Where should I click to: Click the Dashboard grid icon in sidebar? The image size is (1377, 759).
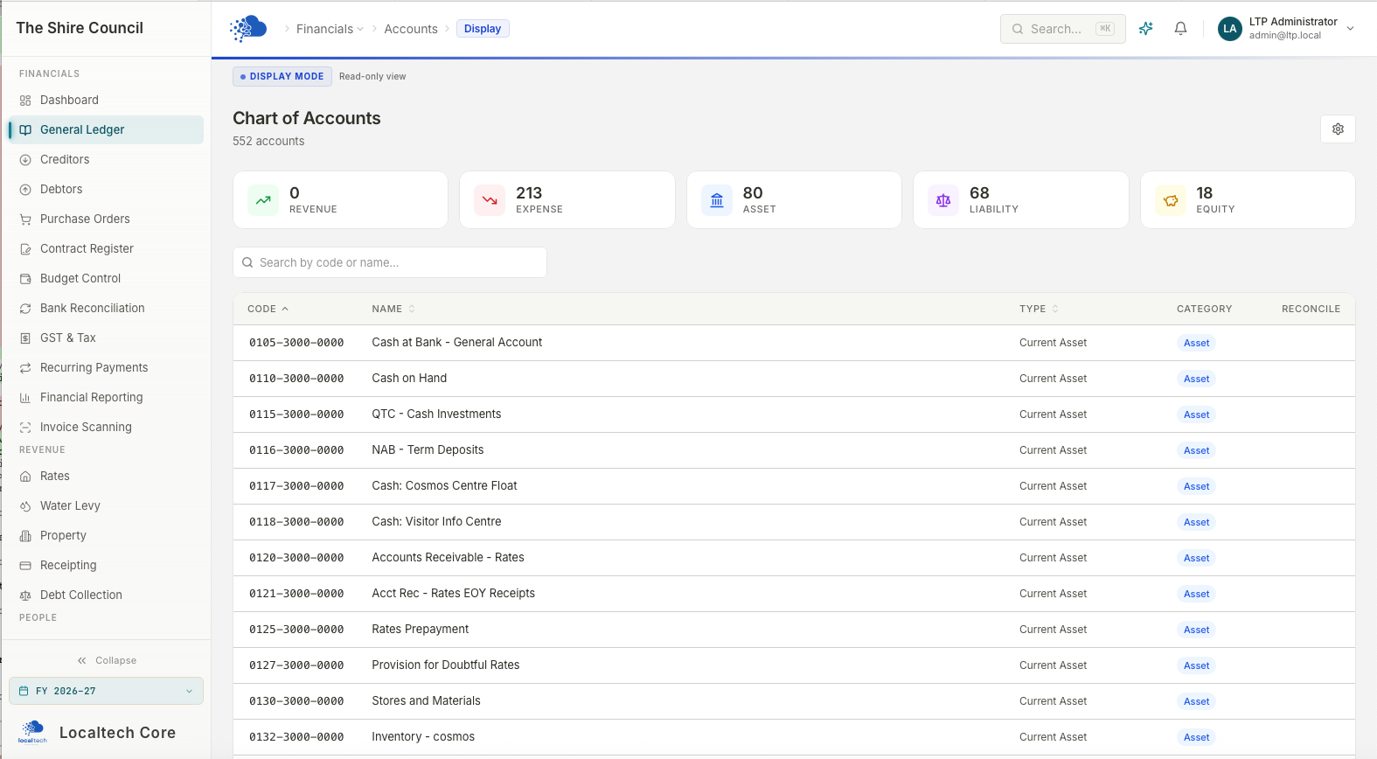[x=25, y=101]
